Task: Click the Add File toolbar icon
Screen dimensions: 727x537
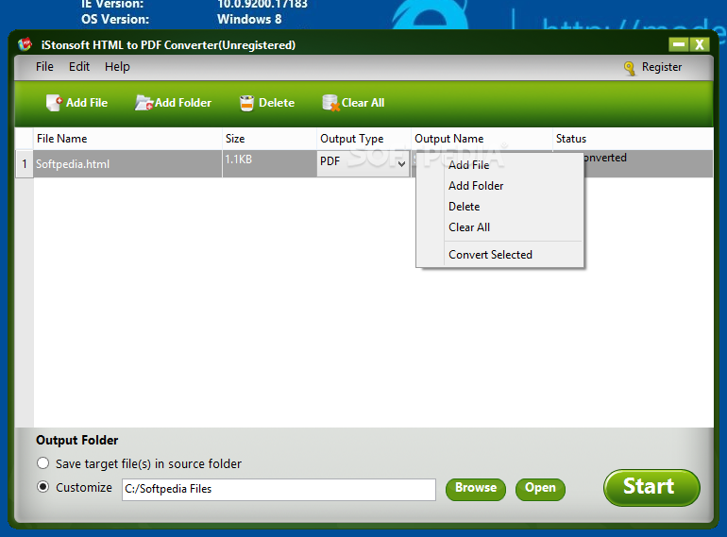Action: point(54,103)
